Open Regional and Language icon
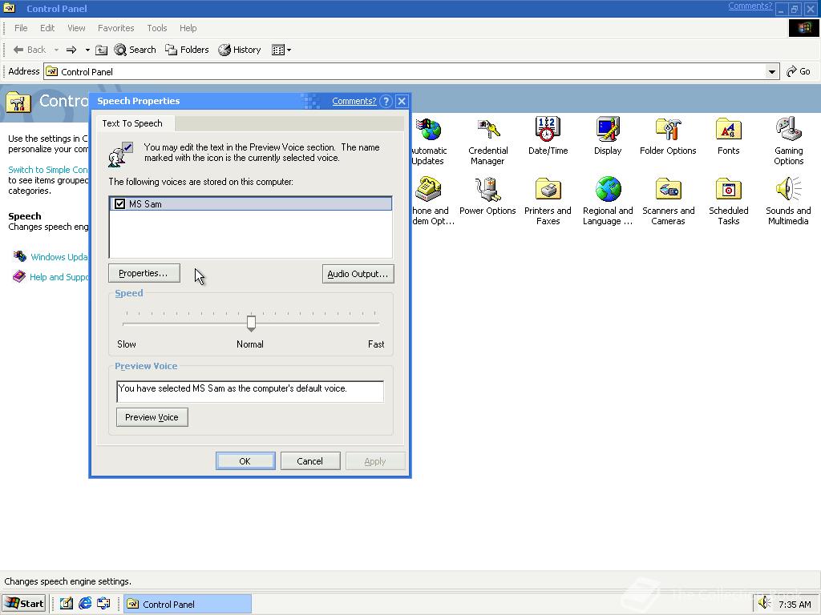Viewport: 821px width, 615px height. pyautogui.click(x=608, y=201)
